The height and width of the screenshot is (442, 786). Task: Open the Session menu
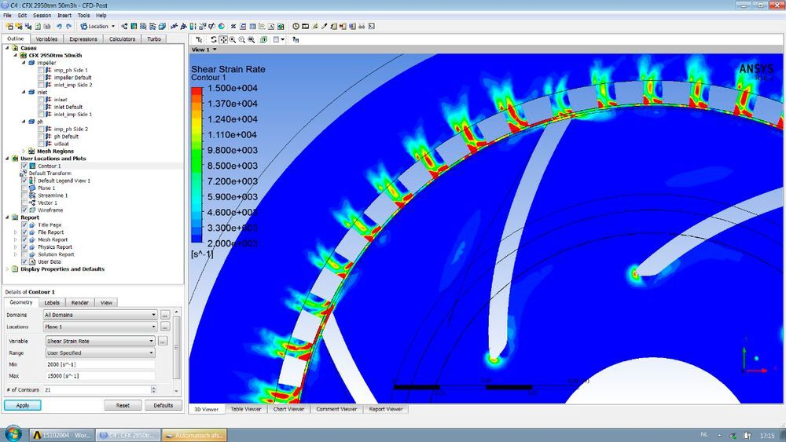[42, 16]
